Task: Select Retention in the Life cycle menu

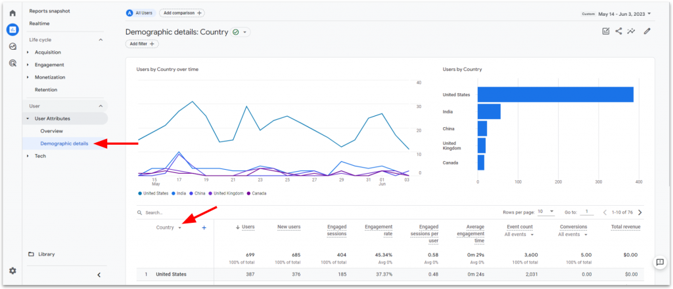Action: click(x=46, y=90)
